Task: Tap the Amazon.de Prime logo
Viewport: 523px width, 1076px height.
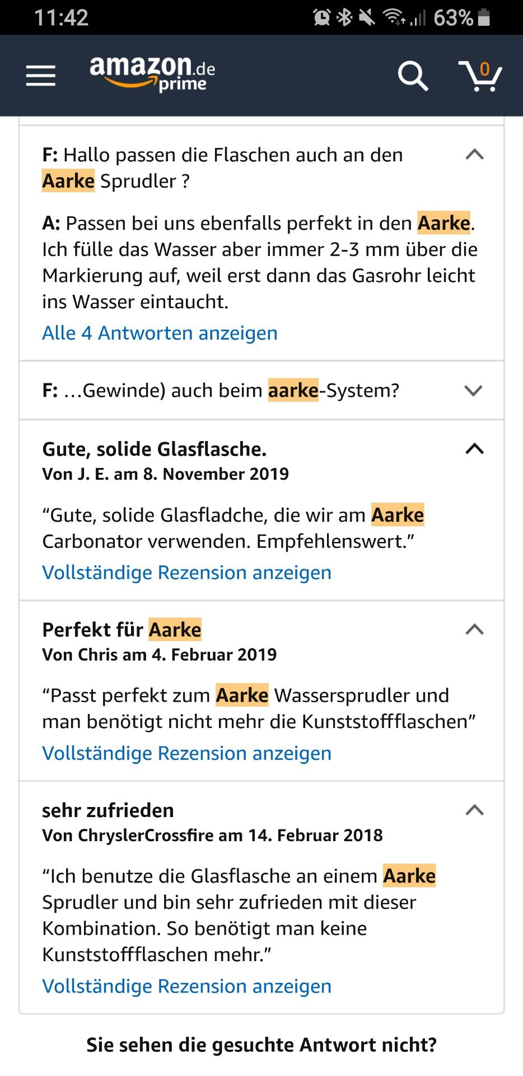Action: (x=152, y=74)
